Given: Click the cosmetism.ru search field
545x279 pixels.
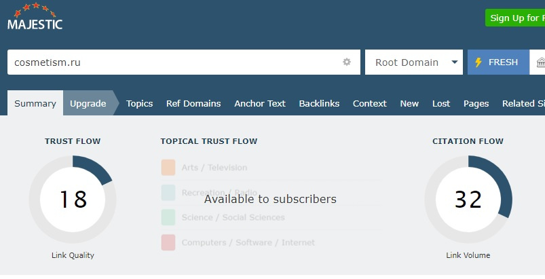Looking at the screenshot, I should (173, 62).
